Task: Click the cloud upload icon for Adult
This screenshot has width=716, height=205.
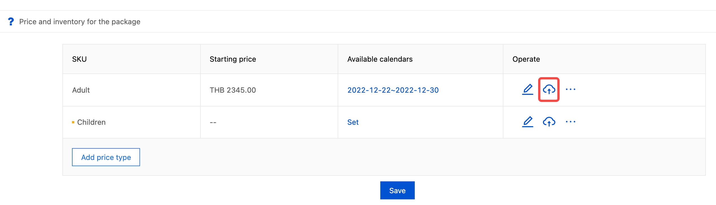Action: (x=549, y=90)
